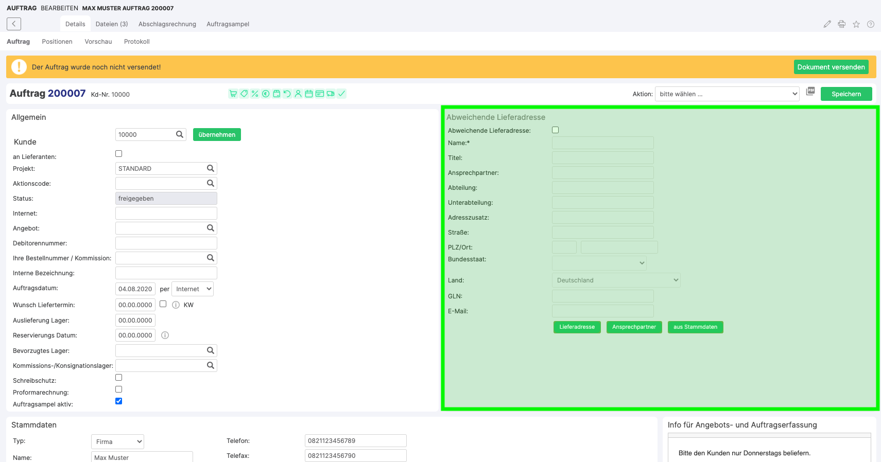881x462 pixels.
Task: Click the euro coin status icon
Action: click(x=266, y=94)
